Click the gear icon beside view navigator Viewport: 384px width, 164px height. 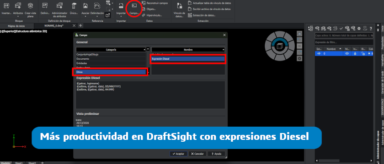[299, 58]
